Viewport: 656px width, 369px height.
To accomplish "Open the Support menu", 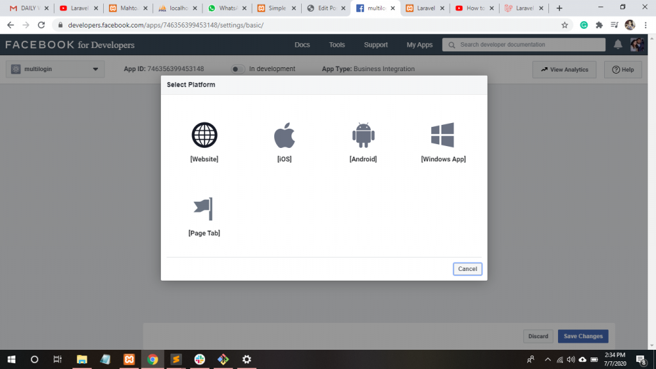I will pos(375,45).
